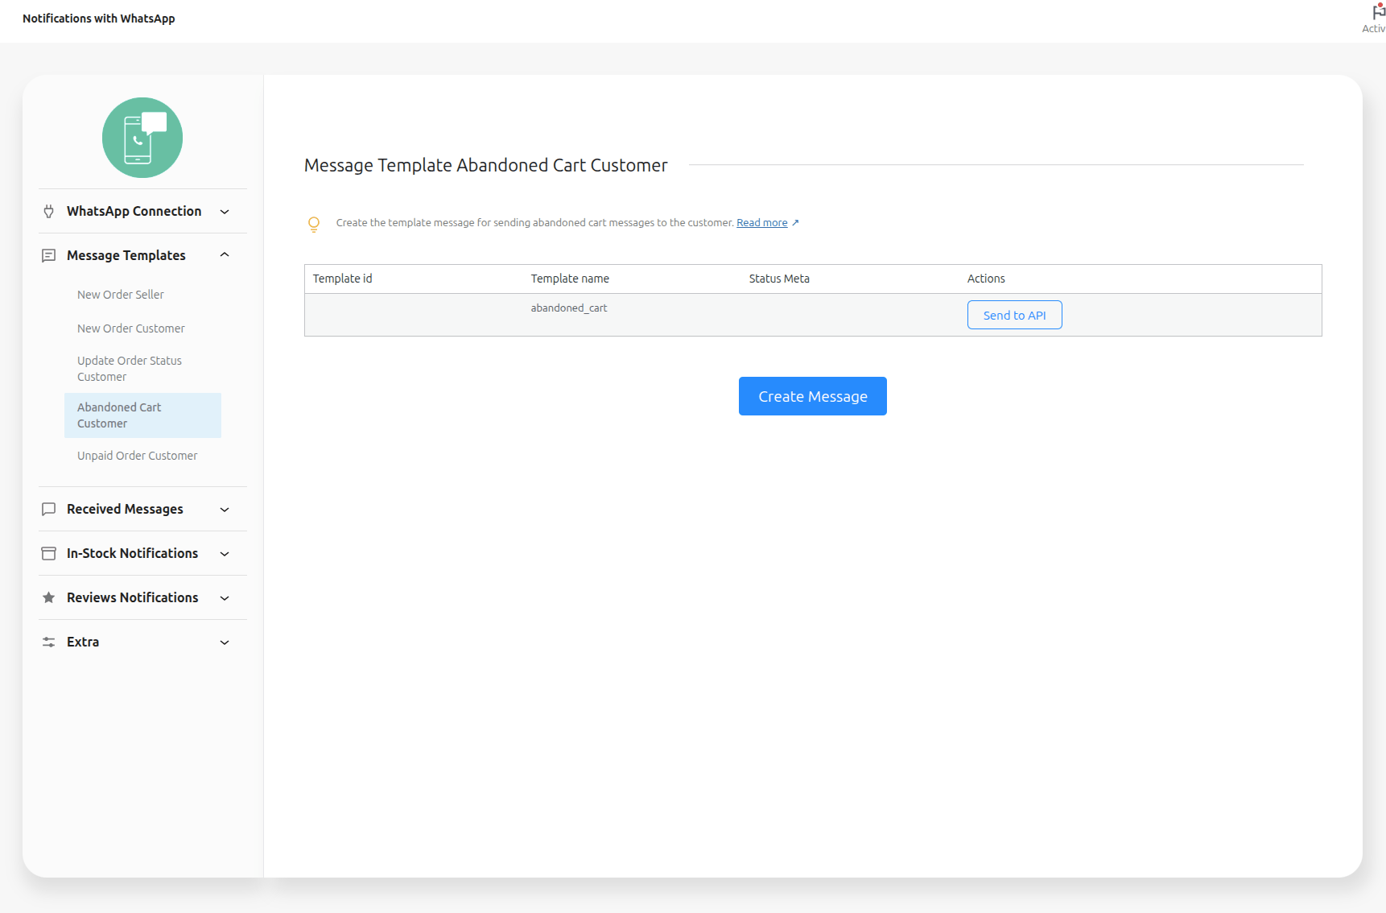
Task: Expand the Received Messages chevron
Action: 225,510
